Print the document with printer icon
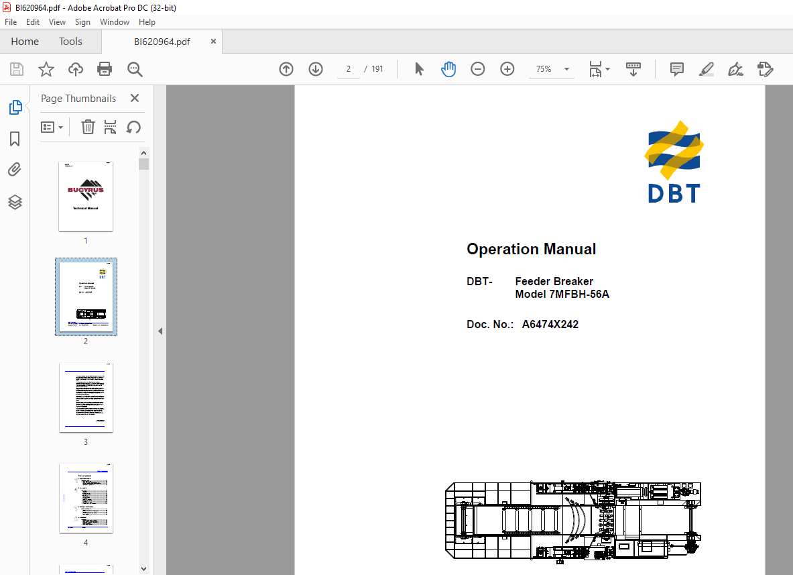 pos(105,69)
